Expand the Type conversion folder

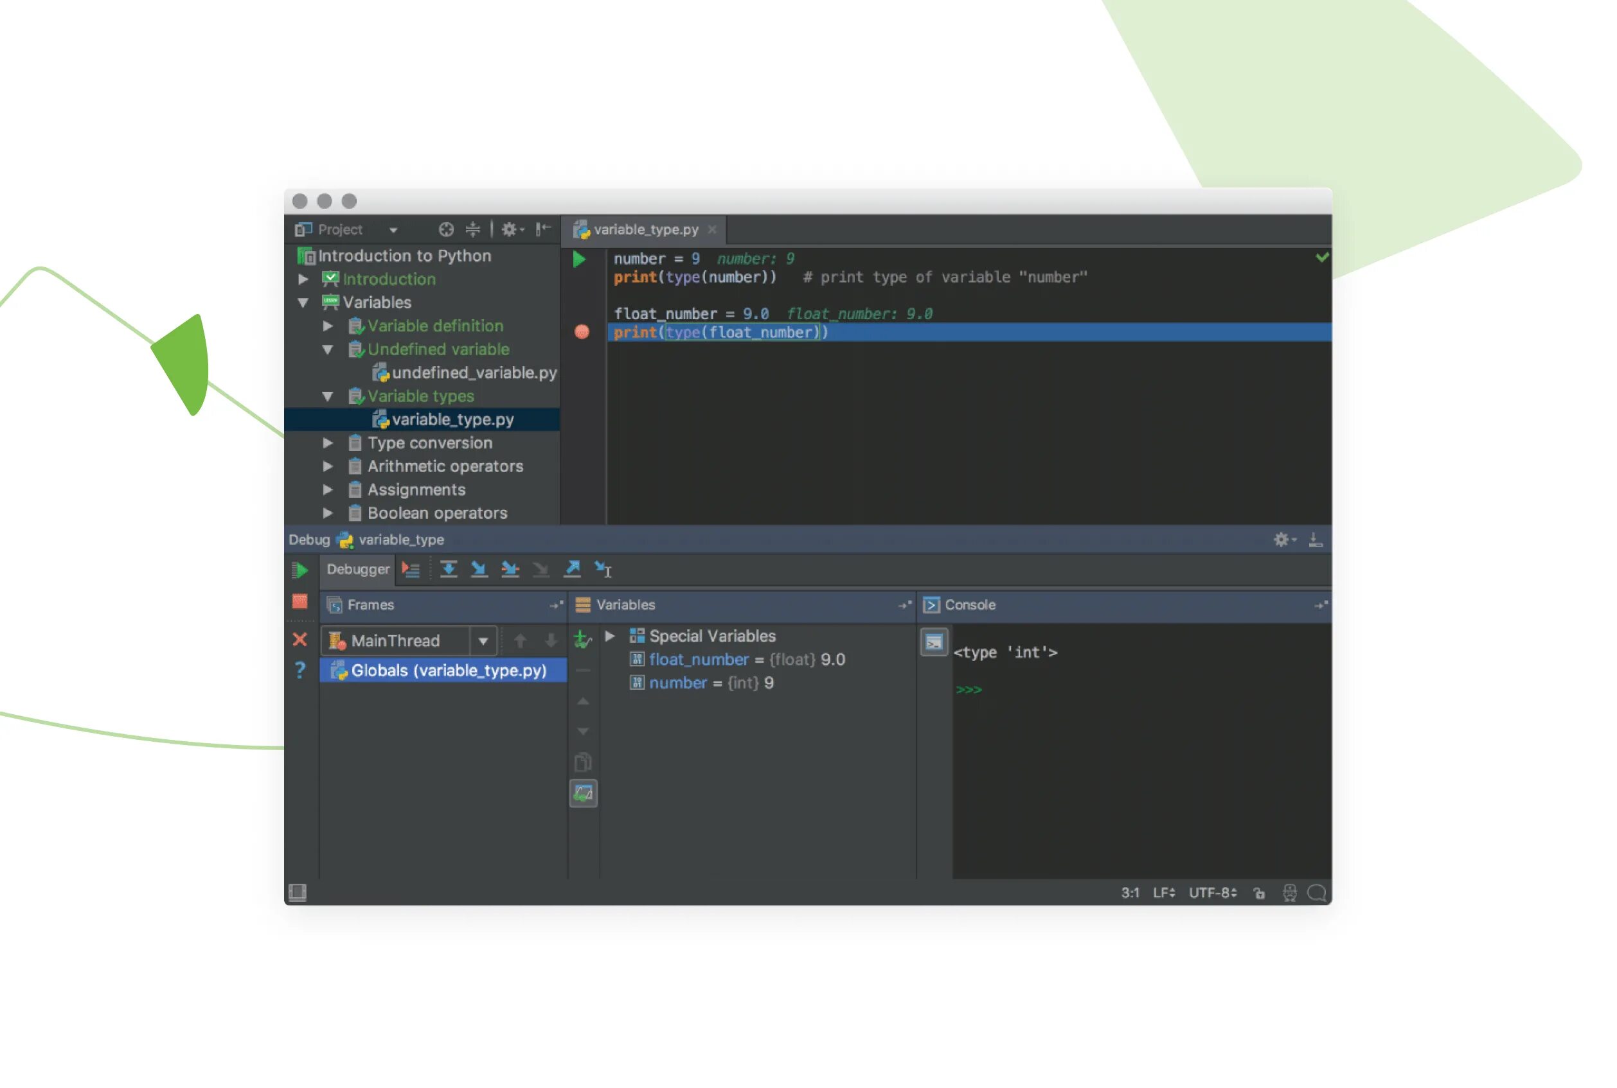click(328, 443)
